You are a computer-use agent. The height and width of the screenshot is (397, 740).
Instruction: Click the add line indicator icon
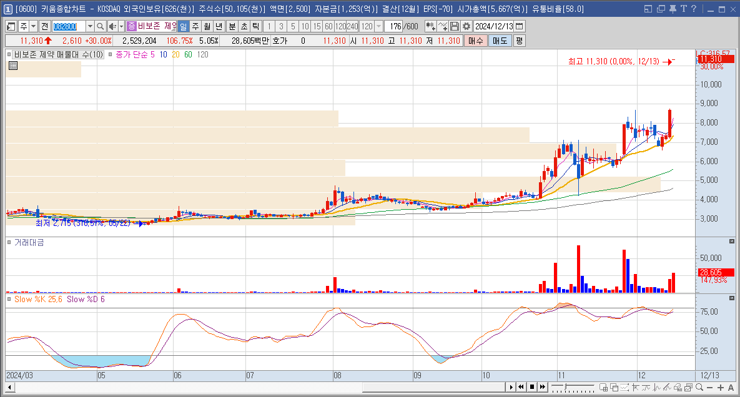click(x=442, y=26)
